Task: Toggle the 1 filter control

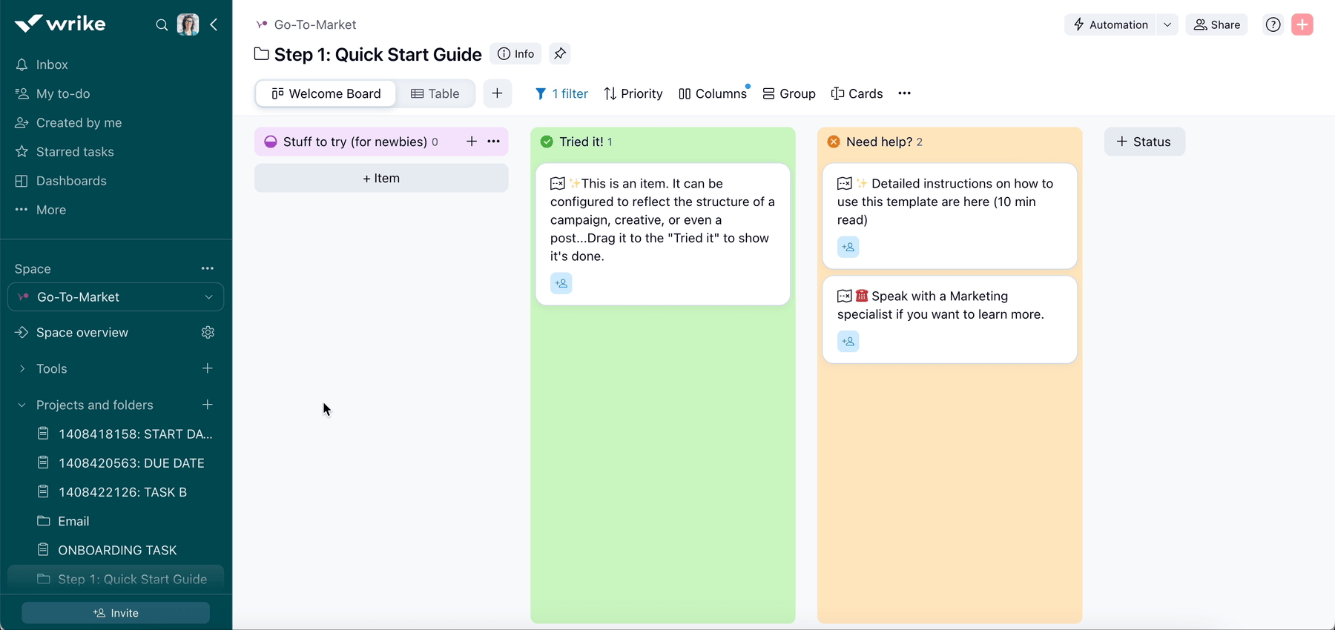Action: (x=561, y=93)
